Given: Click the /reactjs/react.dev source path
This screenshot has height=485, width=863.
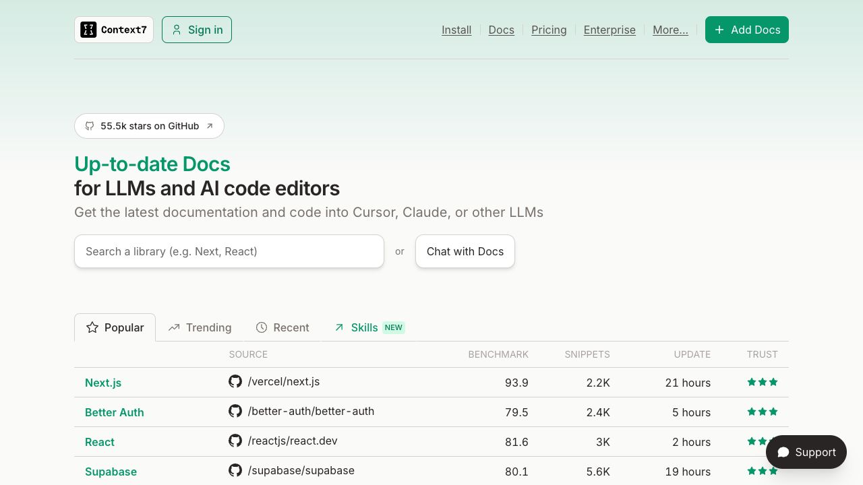Looking at the screenshot, I should 293,441.
